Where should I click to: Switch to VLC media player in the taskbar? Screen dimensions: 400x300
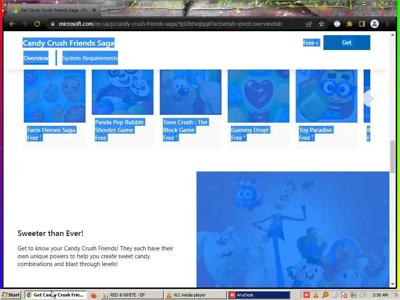195,295
